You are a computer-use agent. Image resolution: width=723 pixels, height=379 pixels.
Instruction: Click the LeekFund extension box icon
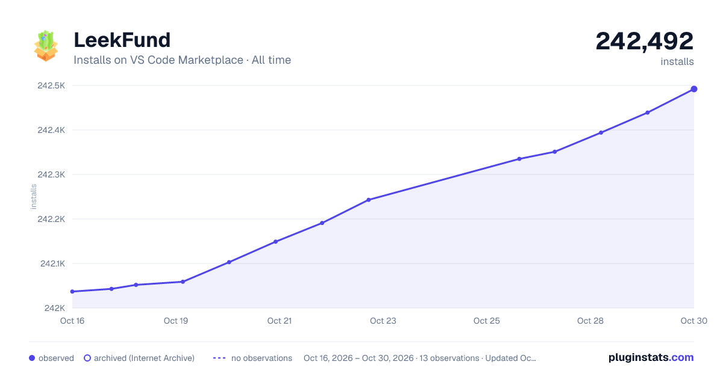click(46, 46)
